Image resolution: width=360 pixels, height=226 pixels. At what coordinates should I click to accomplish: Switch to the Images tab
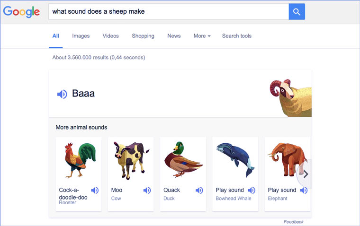click(x=81, y=36)
